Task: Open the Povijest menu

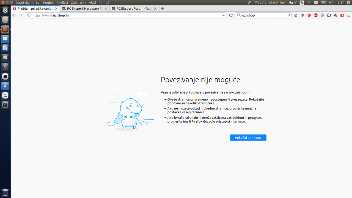Action: 62,2
